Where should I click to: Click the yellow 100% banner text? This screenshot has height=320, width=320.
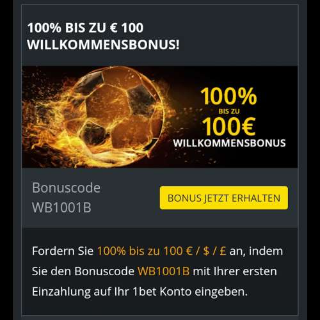pyautogui.click(x=228, y=96)
